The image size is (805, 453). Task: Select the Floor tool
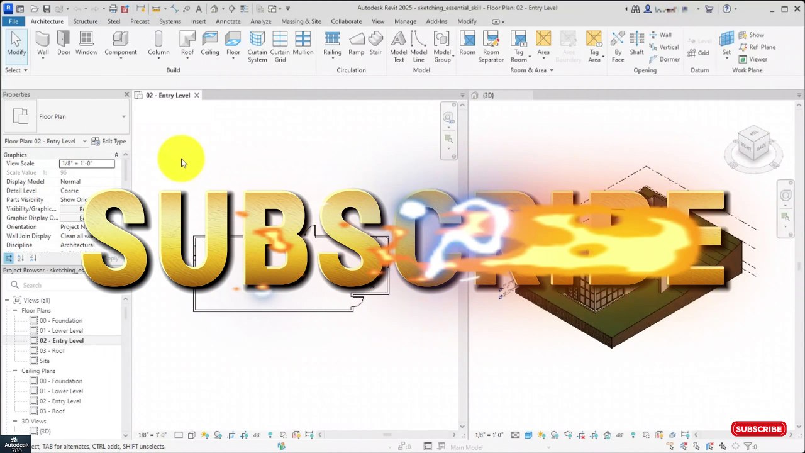(x=233, y=44)
